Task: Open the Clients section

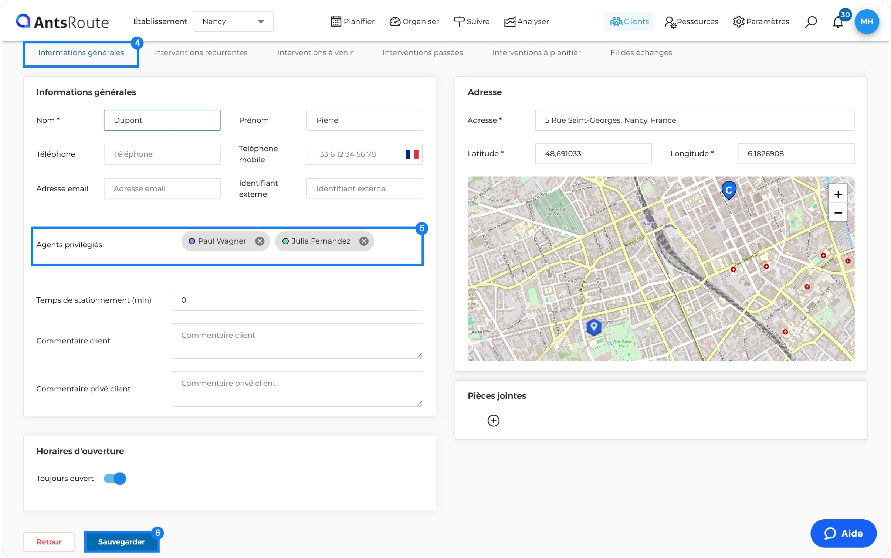Action: pos(629,21)
